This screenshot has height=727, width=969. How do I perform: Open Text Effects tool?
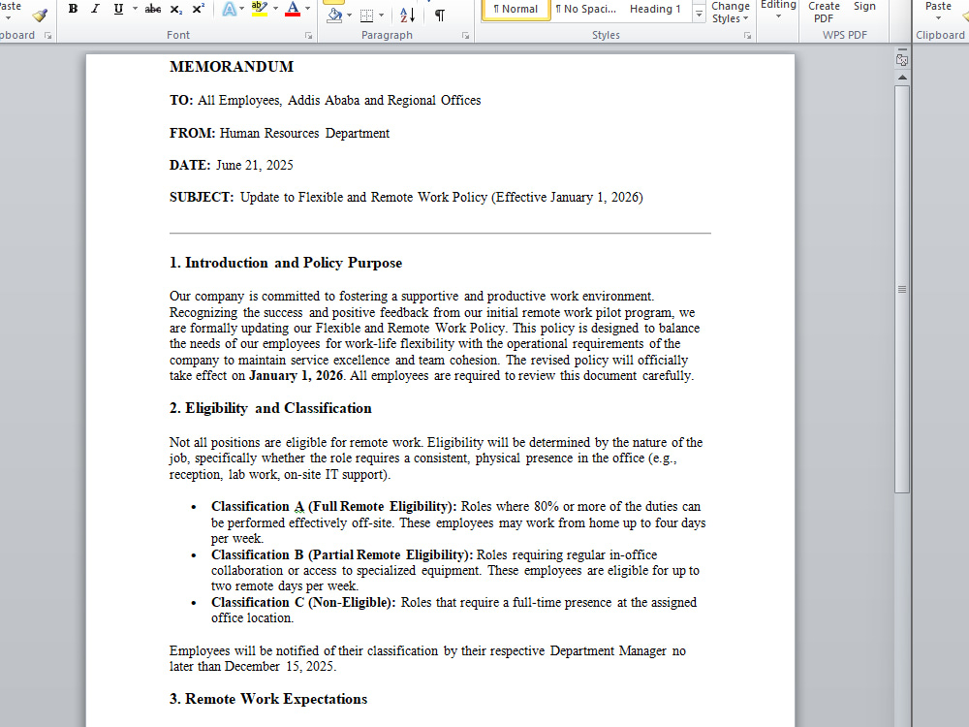[x=230, y=9]
